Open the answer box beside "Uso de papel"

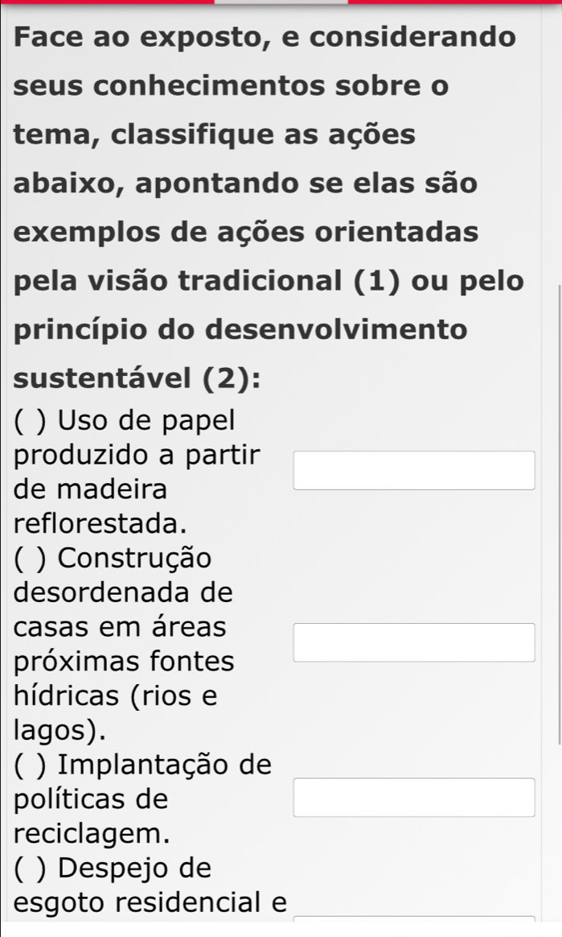pyautogui.click(x=414, y=470)
